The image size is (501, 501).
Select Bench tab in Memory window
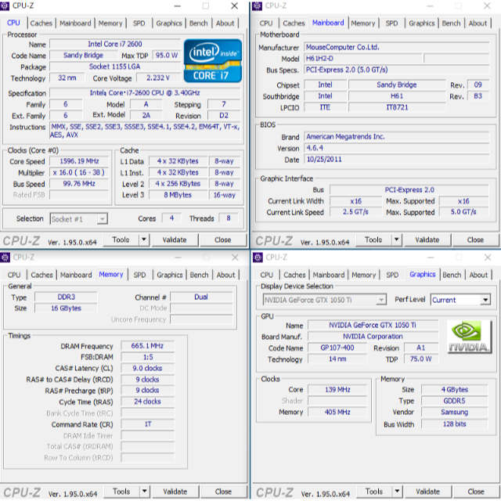tap(199, 275)
